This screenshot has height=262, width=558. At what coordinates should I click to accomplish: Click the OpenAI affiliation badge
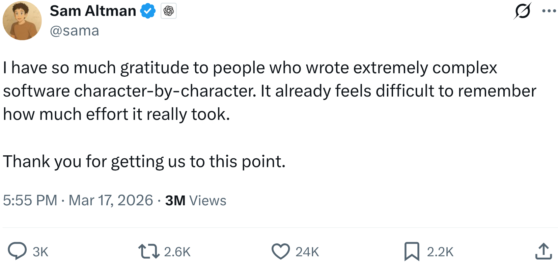point(169,11)
